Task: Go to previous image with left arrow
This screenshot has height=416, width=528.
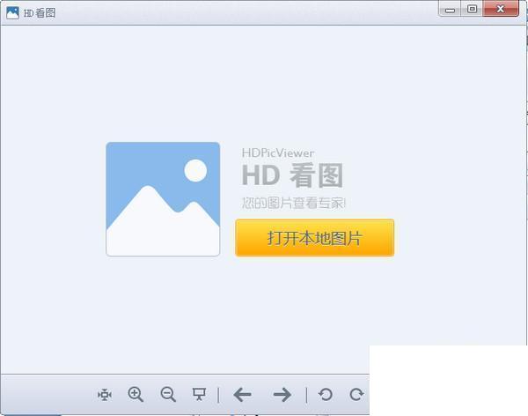Action: [243, 395]
